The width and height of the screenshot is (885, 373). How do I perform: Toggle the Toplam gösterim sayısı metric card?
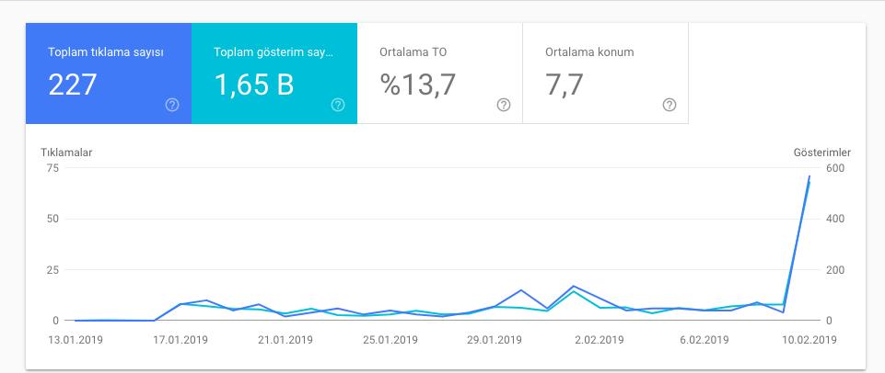pyautogui.click(x=274, y=73)
